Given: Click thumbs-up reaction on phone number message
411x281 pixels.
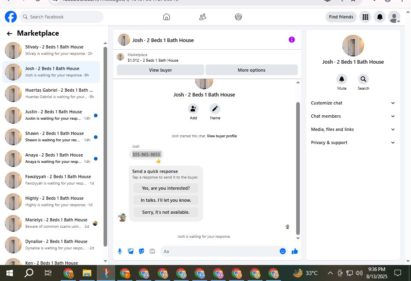Looking at the screenshot, I should click(x=158, y=161).
